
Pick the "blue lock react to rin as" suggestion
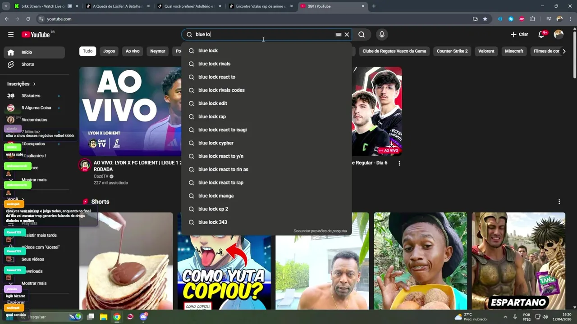point(266,169)
